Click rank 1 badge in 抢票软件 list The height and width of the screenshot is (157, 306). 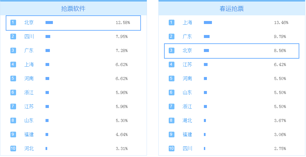(x=13, y=23)
